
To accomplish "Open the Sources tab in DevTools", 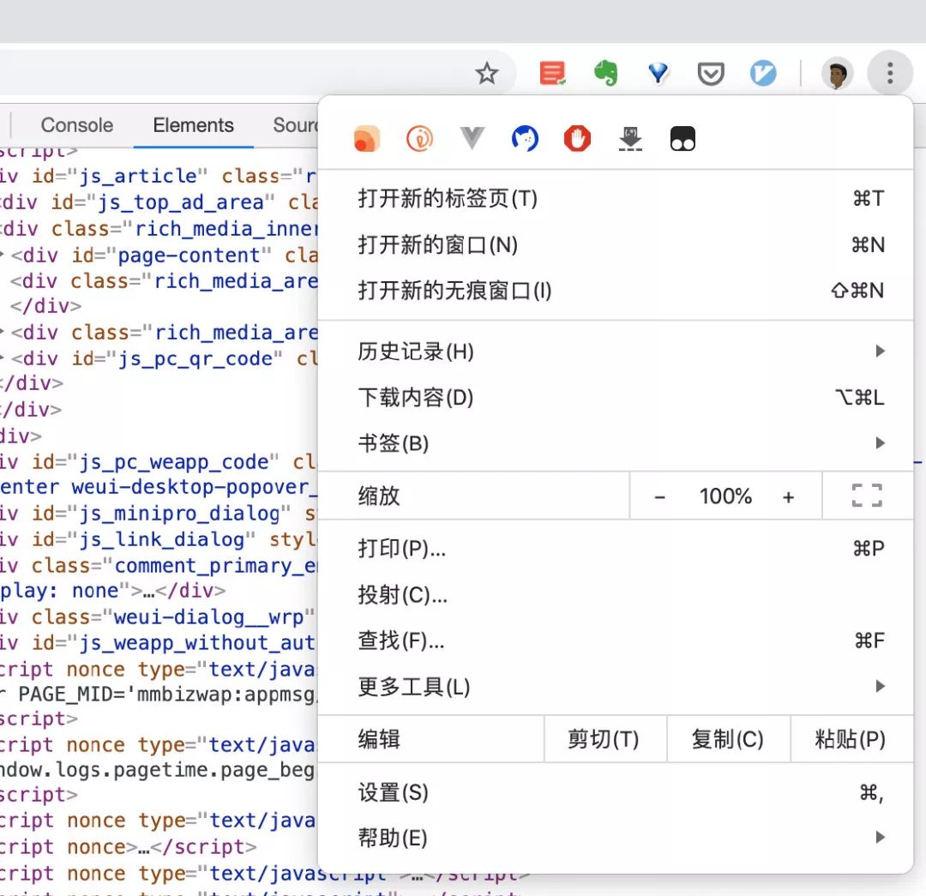I will point(295,125).
